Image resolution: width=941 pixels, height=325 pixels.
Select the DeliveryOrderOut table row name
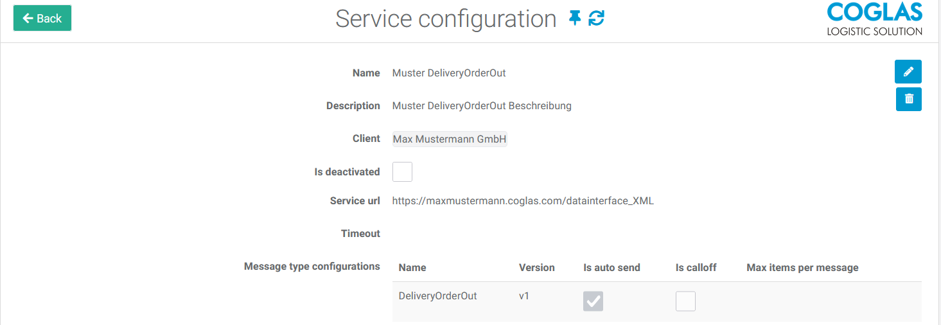click(x=437, y=296)
